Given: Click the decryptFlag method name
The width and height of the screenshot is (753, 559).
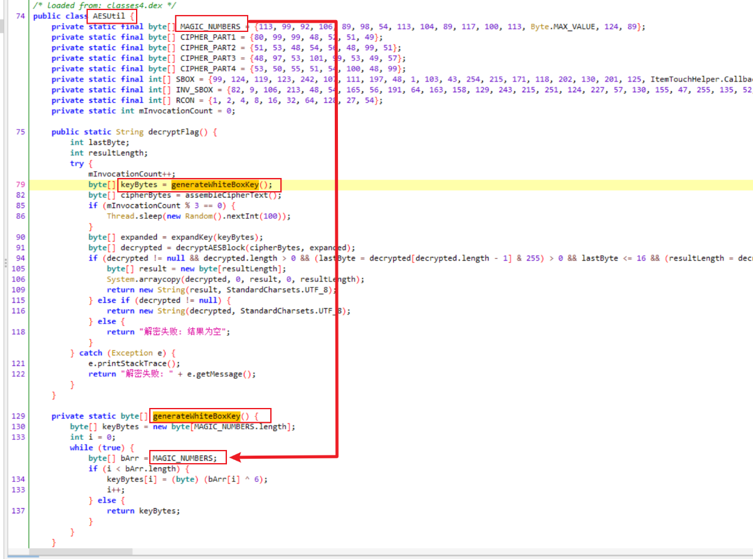Looking at the screenshot, I should click(x=172, y=132).
